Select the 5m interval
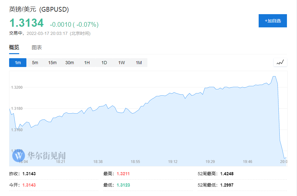297x196 pixels. point(35,63)
